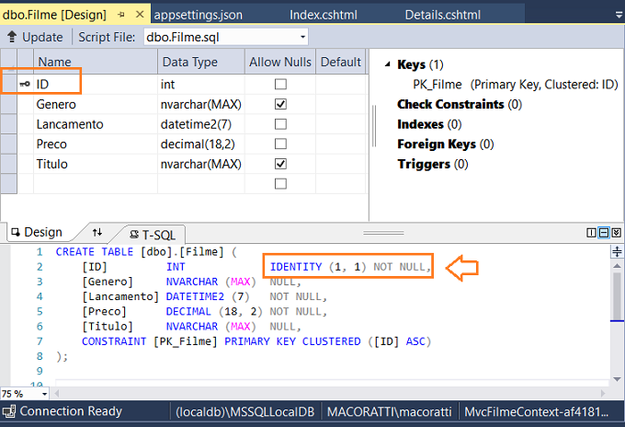
Task: Click the Genero column name cell
Action: pos(96,104)
